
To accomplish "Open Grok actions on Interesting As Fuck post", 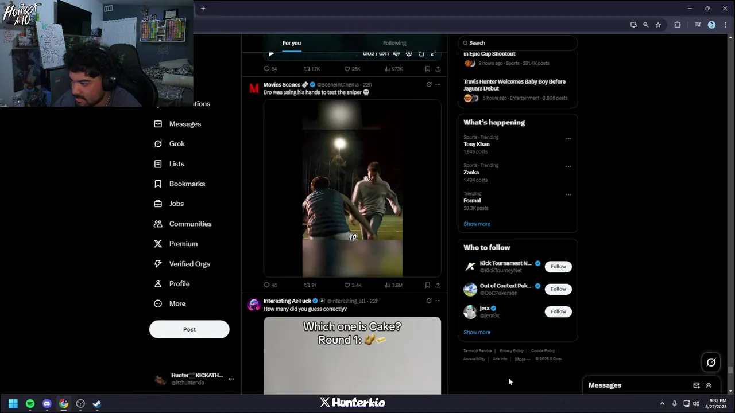I will coord(429,301).
